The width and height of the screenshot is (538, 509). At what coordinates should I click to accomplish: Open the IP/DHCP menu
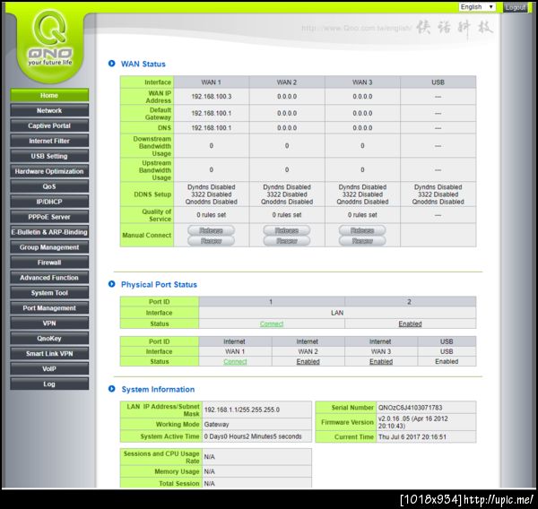tap(49, 202)
